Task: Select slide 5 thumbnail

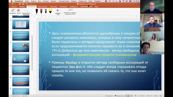Action: click(x=21, y=25)
